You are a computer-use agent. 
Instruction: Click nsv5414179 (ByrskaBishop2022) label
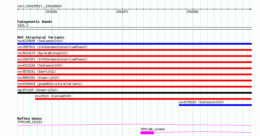coord(43,53)
